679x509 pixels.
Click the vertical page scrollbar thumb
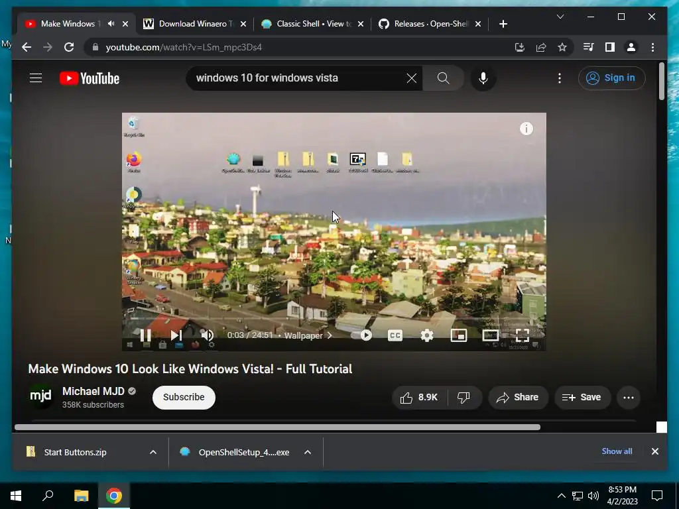[661, 81]
